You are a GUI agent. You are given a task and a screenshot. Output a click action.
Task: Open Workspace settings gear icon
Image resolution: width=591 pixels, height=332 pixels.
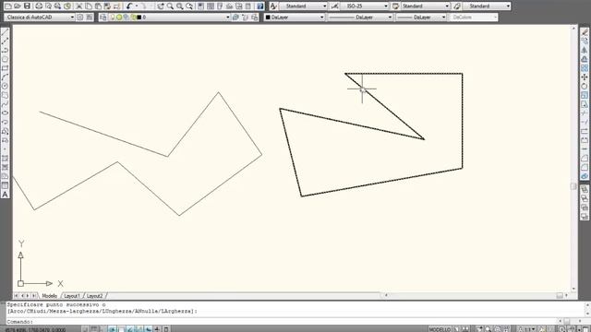click(80, 18)
